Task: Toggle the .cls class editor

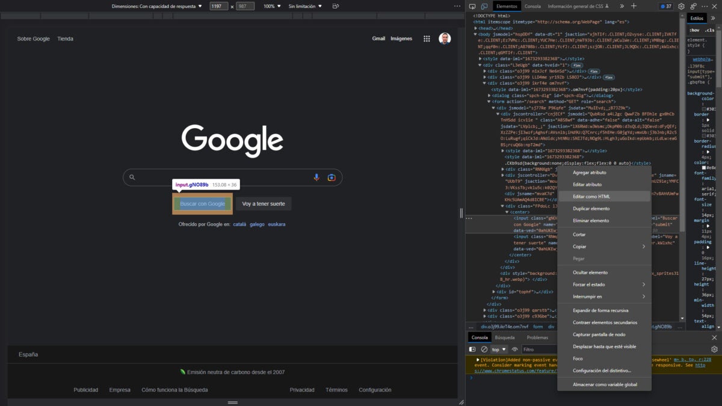Action: tap(710, 29)
